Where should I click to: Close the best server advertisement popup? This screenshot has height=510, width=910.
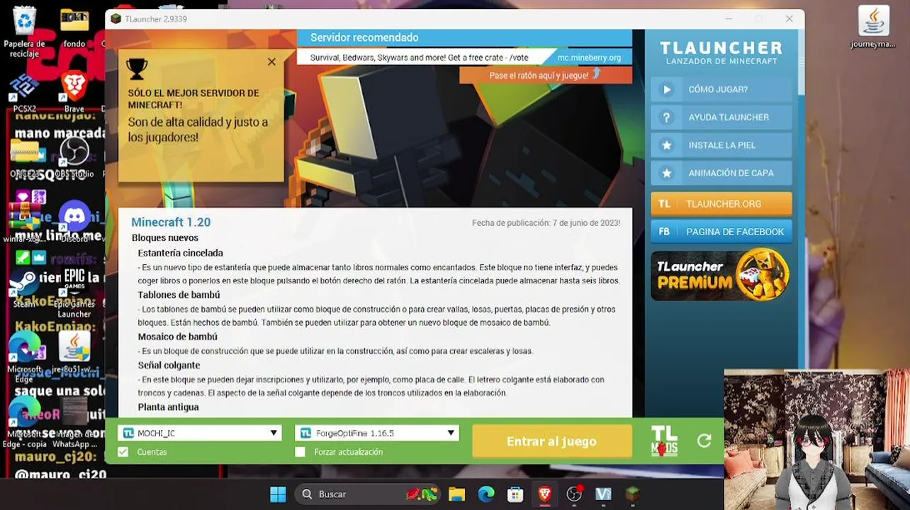click(271, 62)
